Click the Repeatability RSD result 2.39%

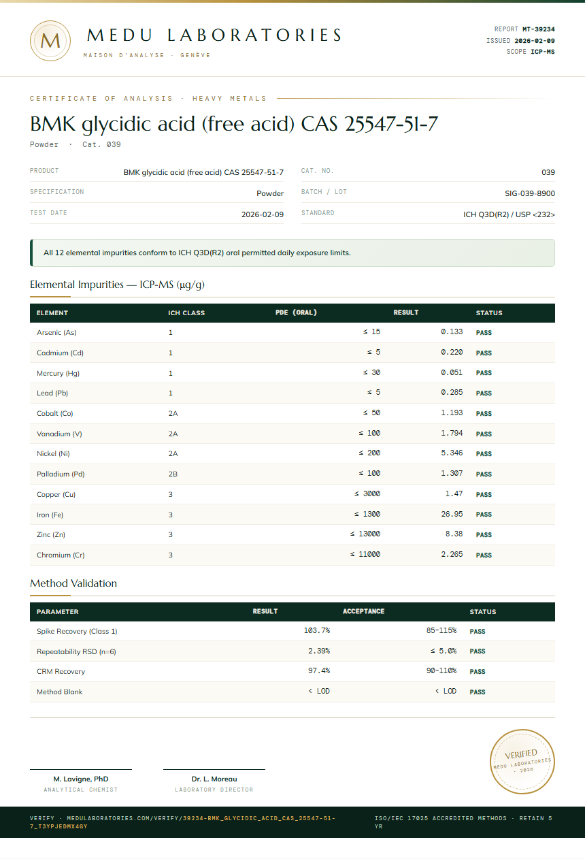319,651
